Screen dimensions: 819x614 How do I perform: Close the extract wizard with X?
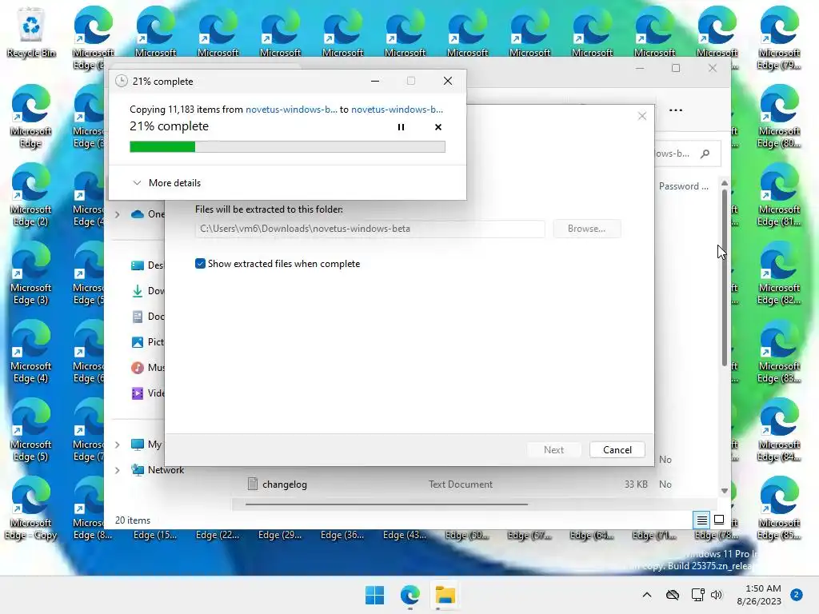[642, 116]
